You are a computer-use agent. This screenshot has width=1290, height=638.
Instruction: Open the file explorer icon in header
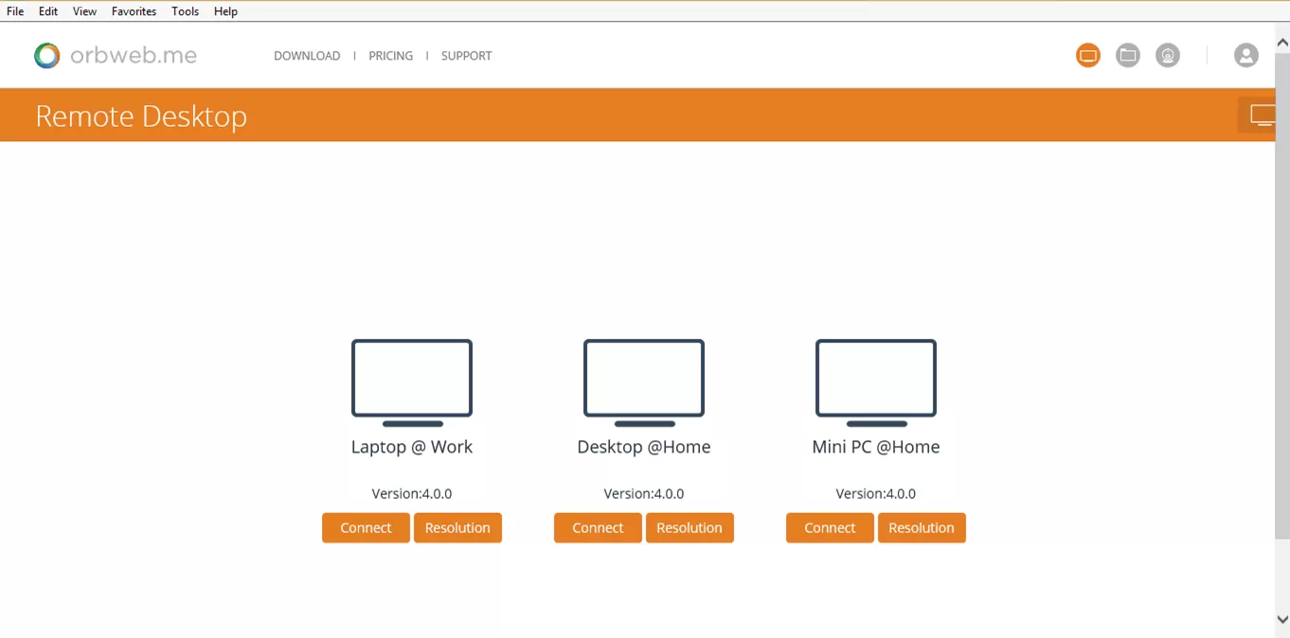pos(1128,56)
